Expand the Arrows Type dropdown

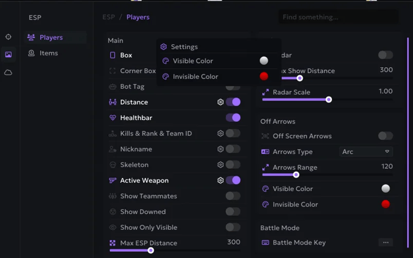click(x=366, y=152)
